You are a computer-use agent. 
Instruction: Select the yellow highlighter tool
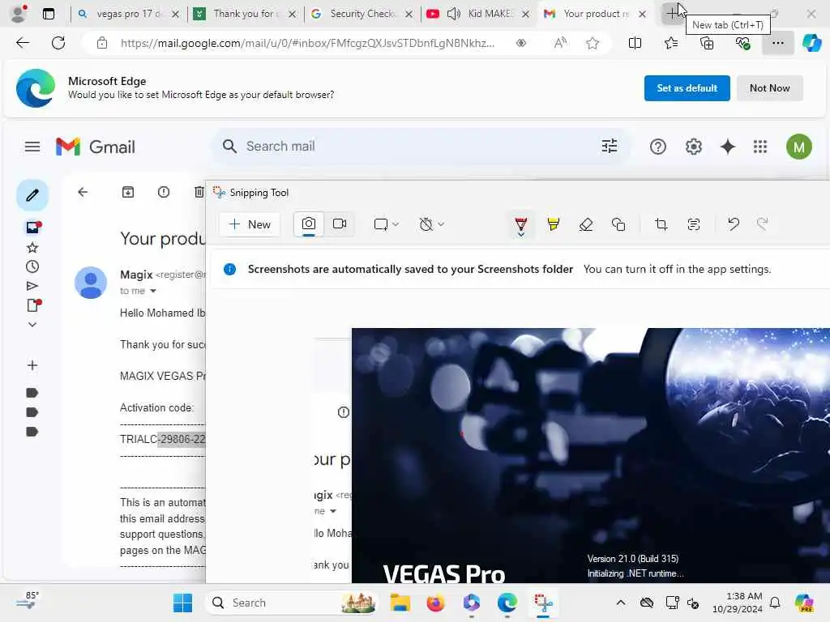(553, 224)
